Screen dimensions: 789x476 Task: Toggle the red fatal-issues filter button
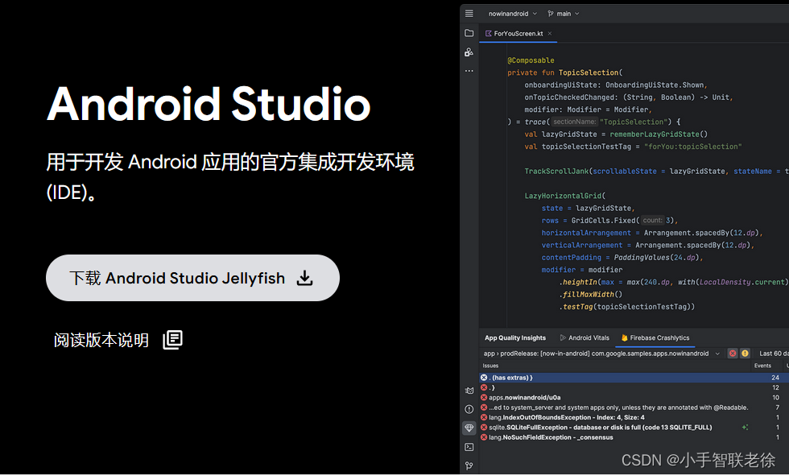[733, 354]
